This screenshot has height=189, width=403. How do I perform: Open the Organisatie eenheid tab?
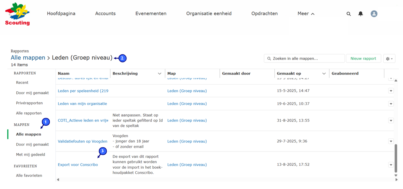[209, 14]
